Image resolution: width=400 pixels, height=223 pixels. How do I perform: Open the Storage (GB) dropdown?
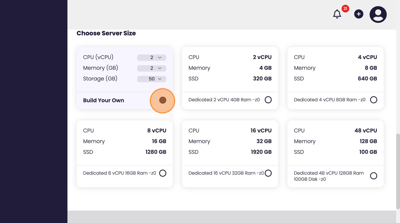coord(151,79)
